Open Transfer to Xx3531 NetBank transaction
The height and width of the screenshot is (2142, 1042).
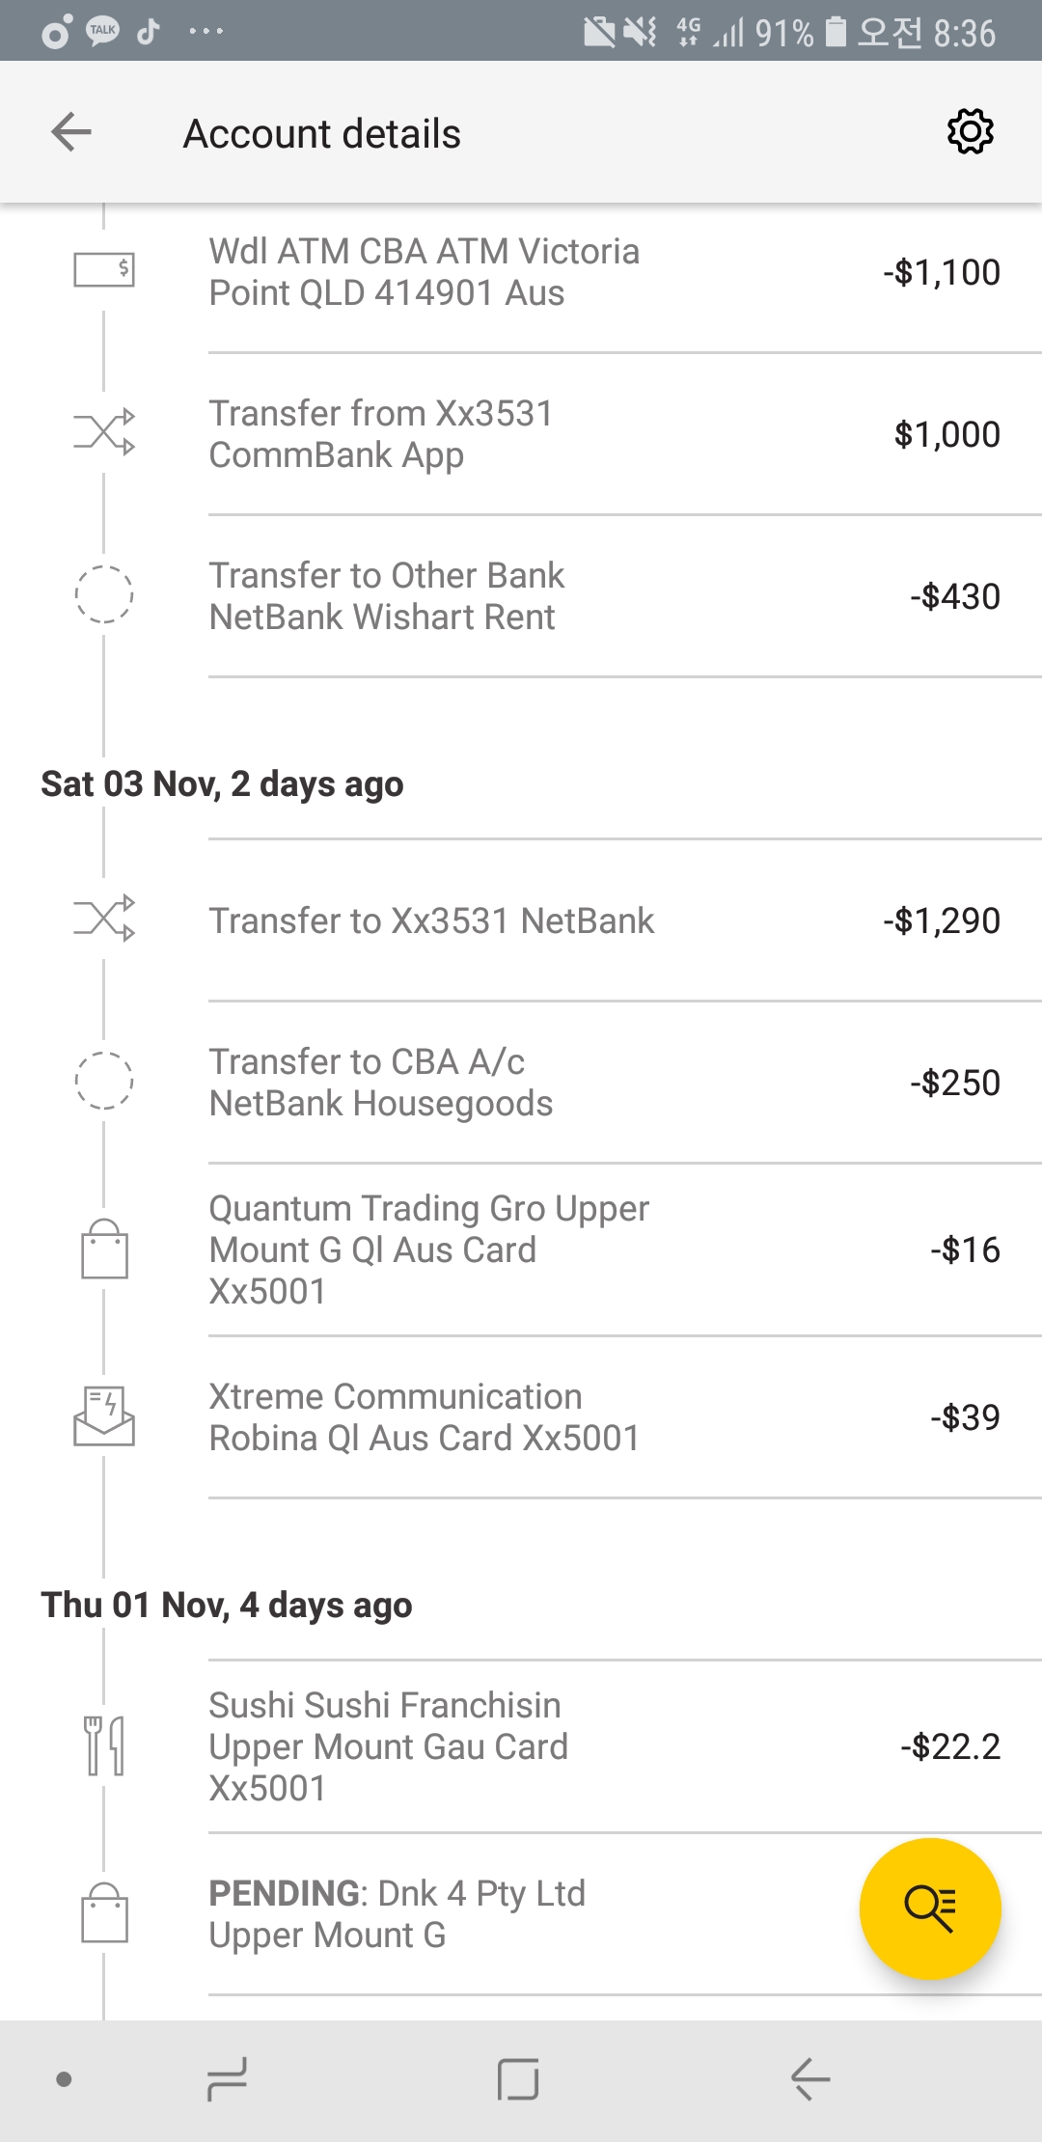(431, 920)
